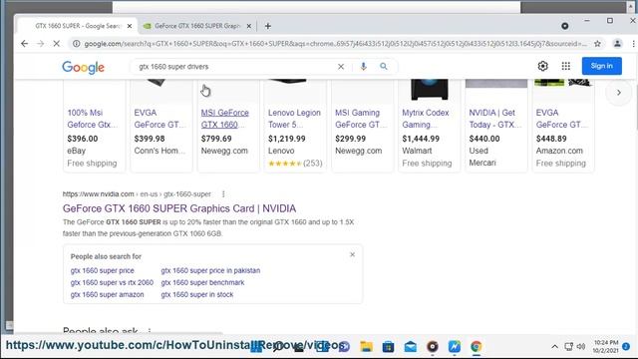Stop loading the current page
Viewport: 638px width, 359px height.
(x=56, y=44)
